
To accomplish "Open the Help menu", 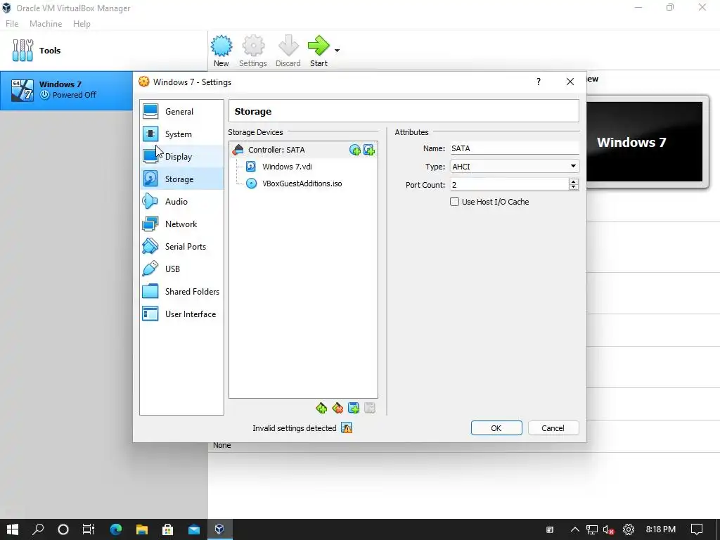I will (x=82, y=24).
